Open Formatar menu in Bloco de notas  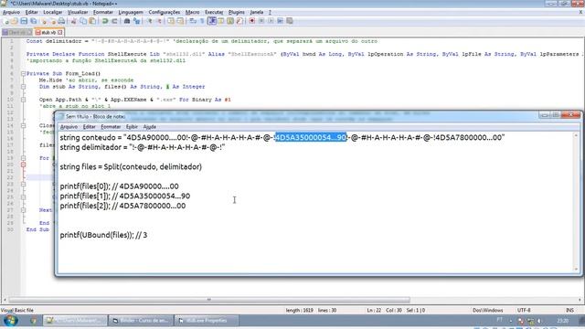(111, 127)
